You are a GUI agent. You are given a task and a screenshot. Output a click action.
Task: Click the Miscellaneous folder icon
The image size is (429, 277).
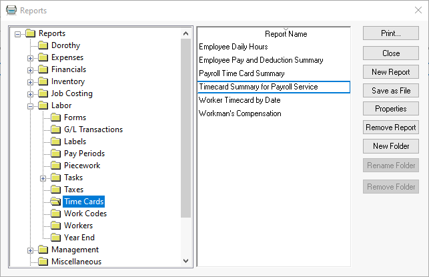pyautogui.click(x=43, y=262)
